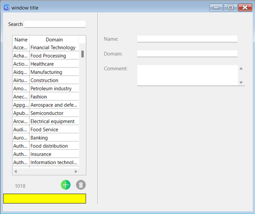Click Comment box scroll up arrow
The width and height of the screenshot is (255, 214).
[241, 68]
